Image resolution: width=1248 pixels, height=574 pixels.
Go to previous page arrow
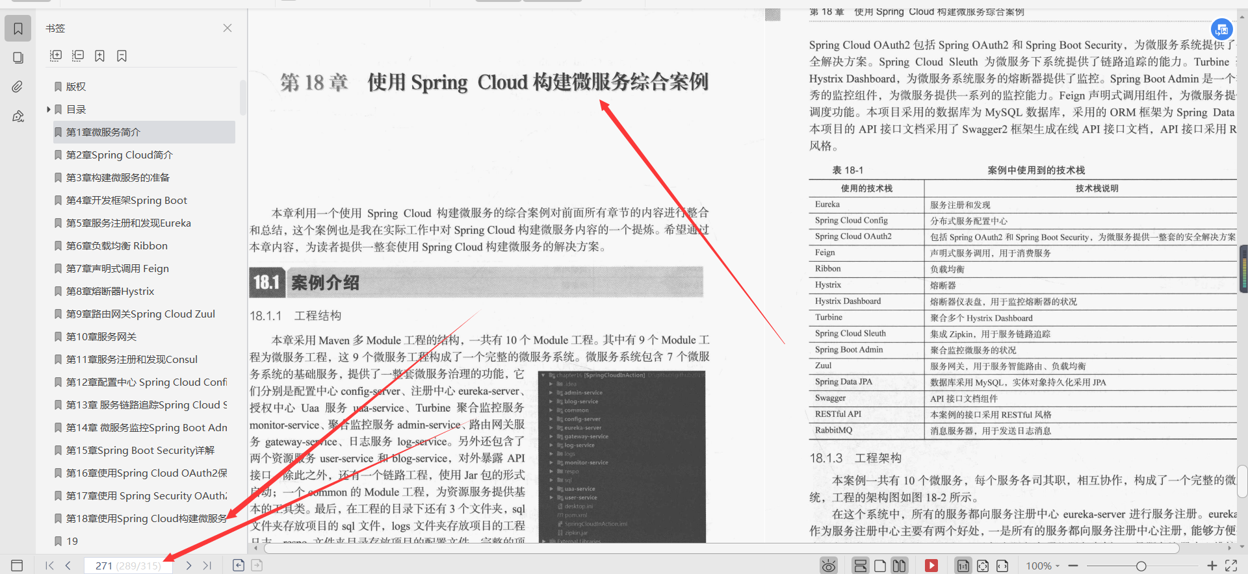(68, 566)
